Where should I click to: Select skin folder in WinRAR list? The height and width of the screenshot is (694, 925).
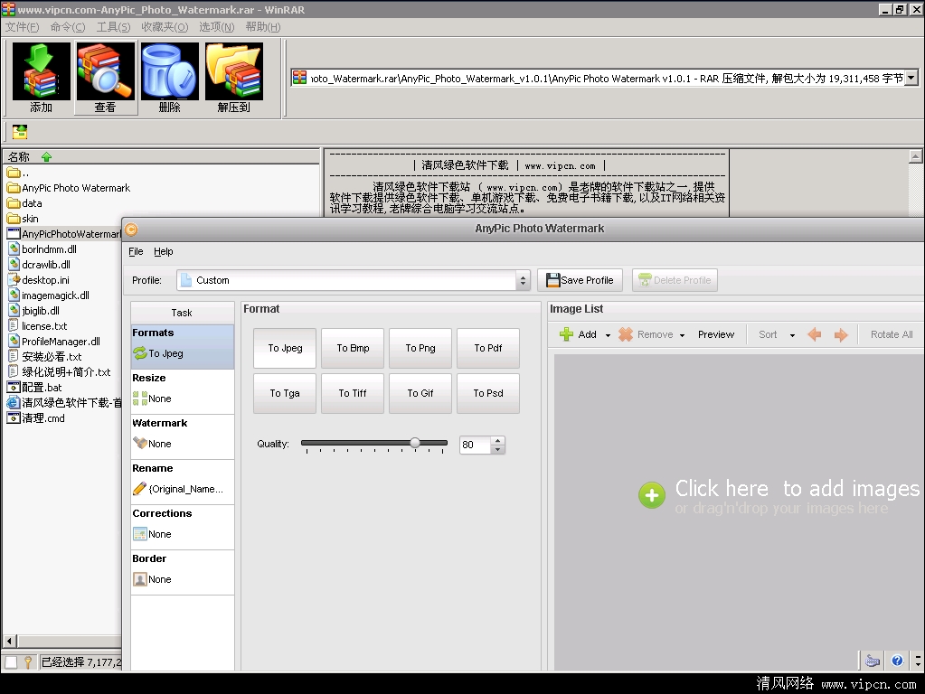pos(23,219)
